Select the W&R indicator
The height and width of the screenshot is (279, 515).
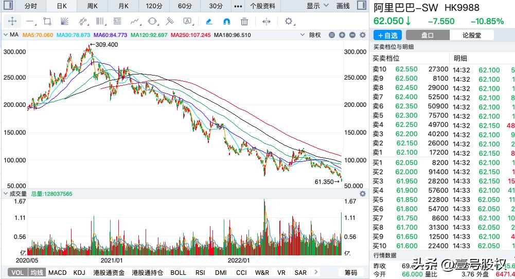coord(262,272)
